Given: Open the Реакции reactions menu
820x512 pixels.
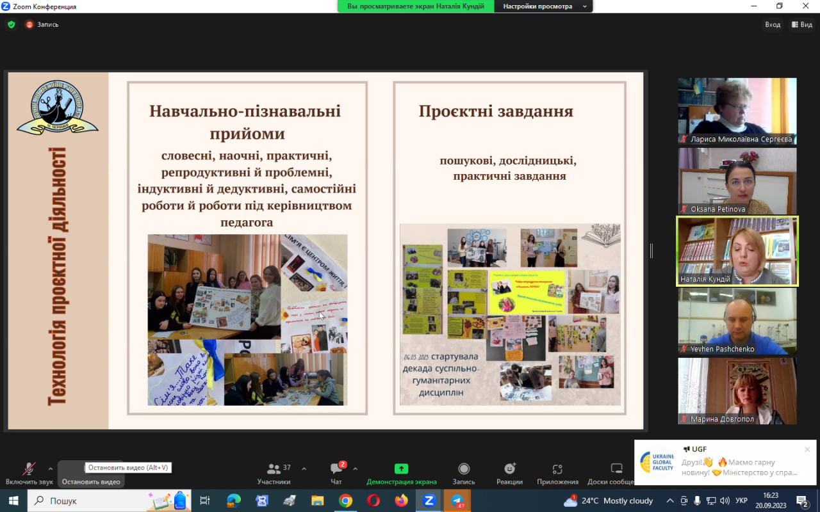Looking at the screenshot, I should 509,472.
